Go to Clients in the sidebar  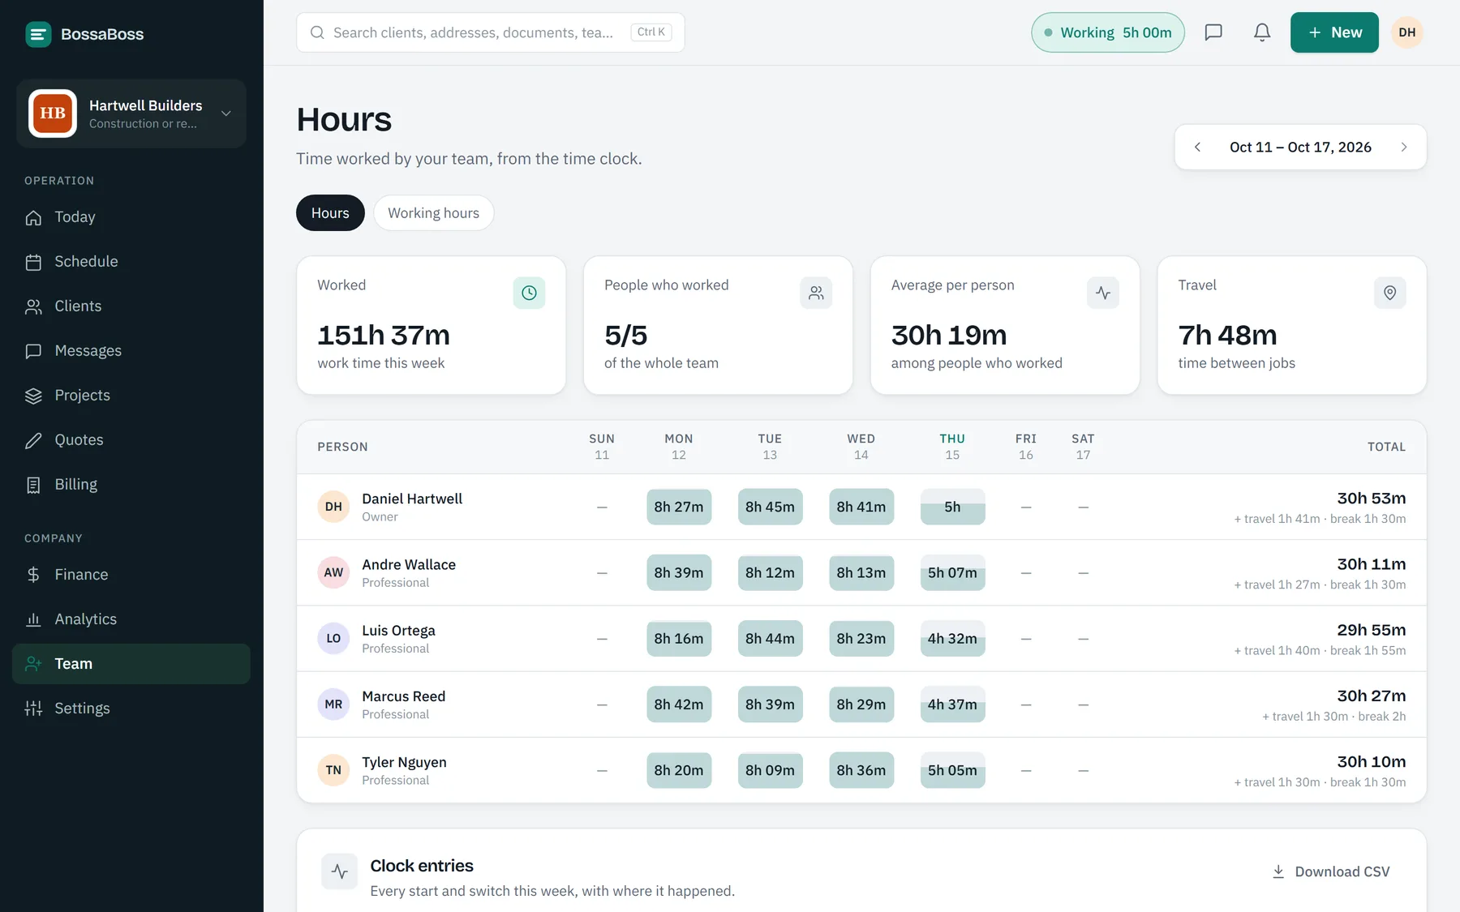tap(131, 306)
